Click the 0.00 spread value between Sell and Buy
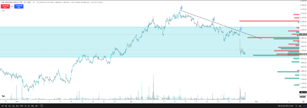 (12, 6)
